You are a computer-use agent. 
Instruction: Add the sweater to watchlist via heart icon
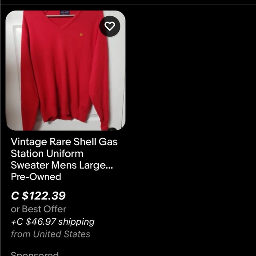pos(110,26)
